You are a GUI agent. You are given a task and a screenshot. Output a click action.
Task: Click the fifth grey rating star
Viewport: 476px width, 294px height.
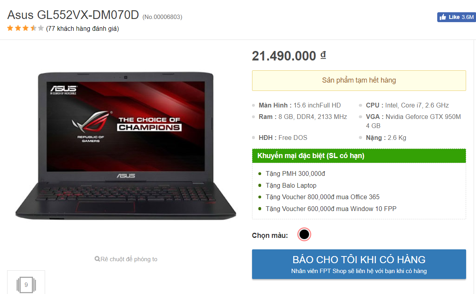pos(41,28)
